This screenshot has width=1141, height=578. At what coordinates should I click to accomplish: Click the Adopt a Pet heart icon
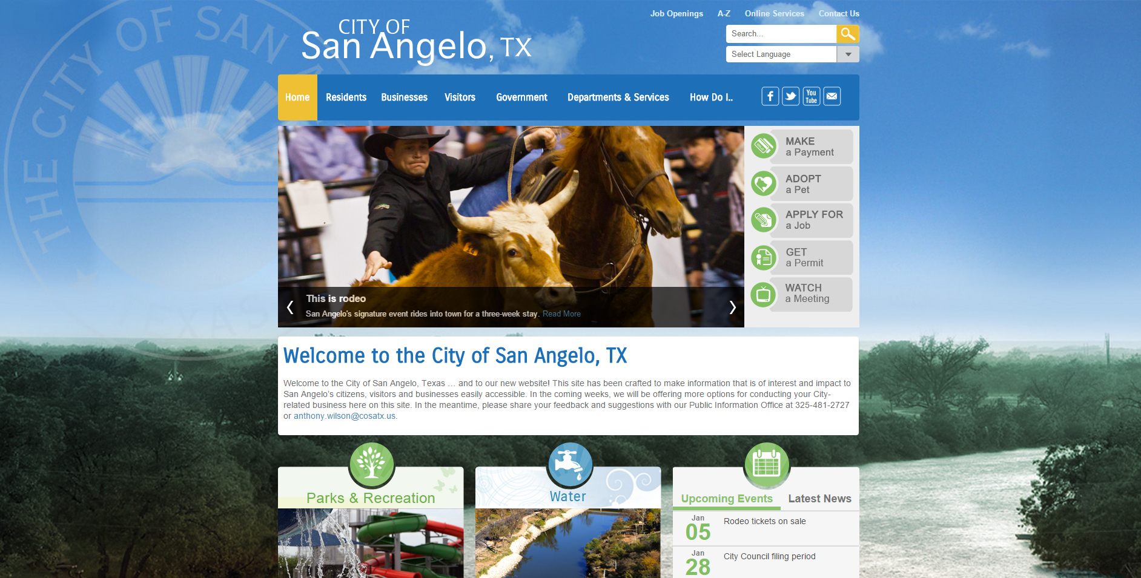(764, 183)
